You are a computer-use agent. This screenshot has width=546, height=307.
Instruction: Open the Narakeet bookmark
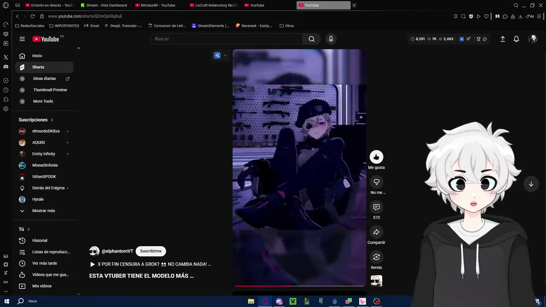(x=254, y=26)
